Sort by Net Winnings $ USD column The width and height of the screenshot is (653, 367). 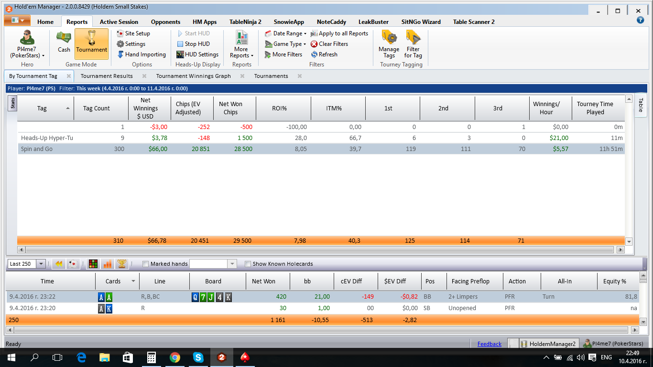(149, 108)
